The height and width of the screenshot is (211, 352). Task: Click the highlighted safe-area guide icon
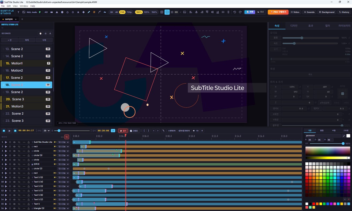pos(167,12)
